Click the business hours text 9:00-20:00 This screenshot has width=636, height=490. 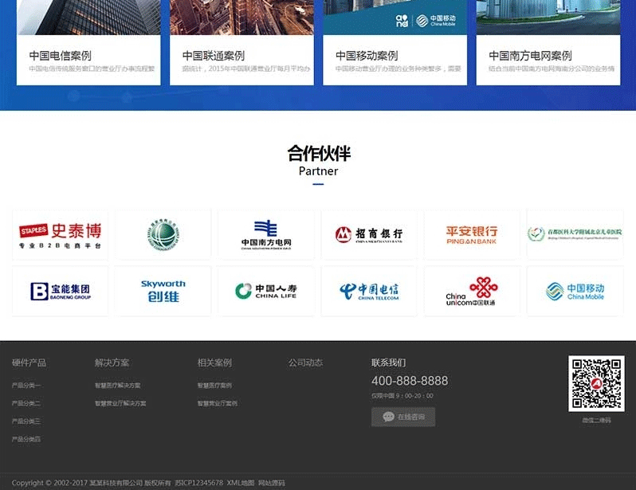coord(402,395)
